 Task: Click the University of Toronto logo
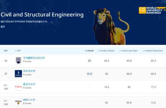18,73
